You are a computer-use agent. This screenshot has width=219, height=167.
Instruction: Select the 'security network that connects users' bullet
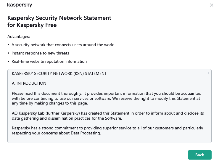pyautogui.click(x=63, y=45)
